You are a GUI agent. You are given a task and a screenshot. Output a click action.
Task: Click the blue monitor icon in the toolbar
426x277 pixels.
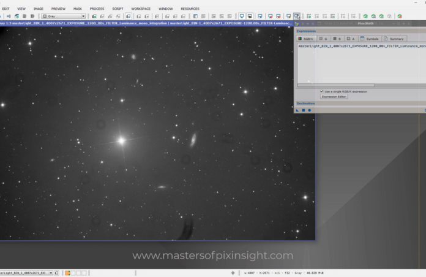[242, 17]
